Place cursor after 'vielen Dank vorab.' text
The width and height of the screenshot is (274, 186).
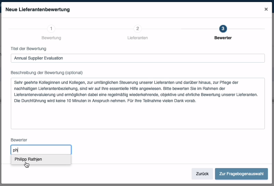(x=196, y=101)
